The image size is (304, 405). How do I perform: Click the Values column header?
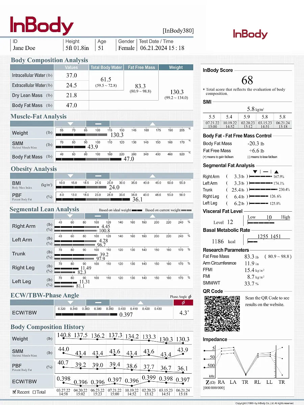71,67
